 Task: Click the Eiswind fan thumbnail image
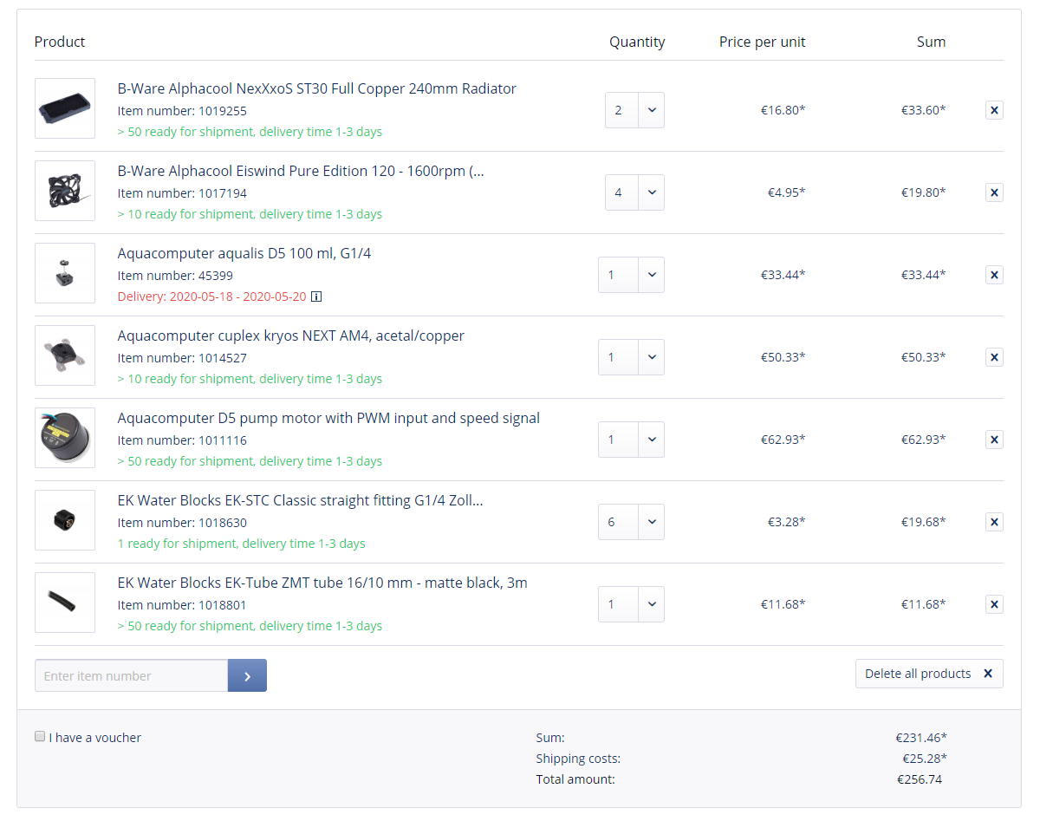(x=65, y=191)
